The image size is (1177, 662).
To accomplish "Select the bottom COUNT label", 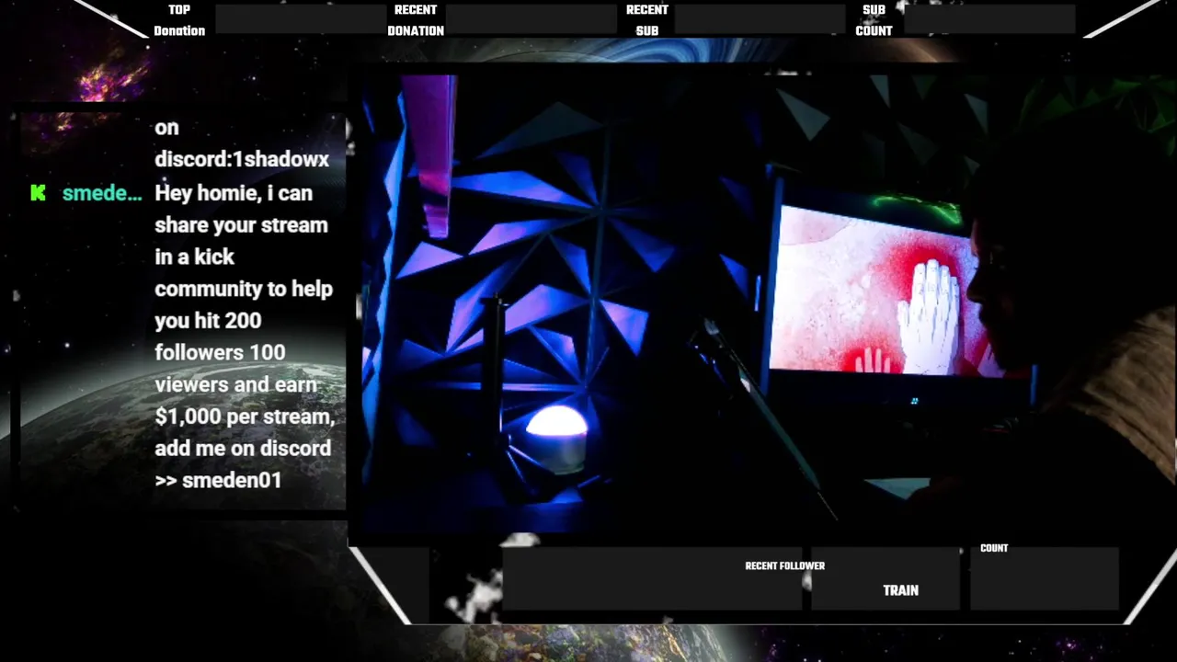I will coord(994,548).
